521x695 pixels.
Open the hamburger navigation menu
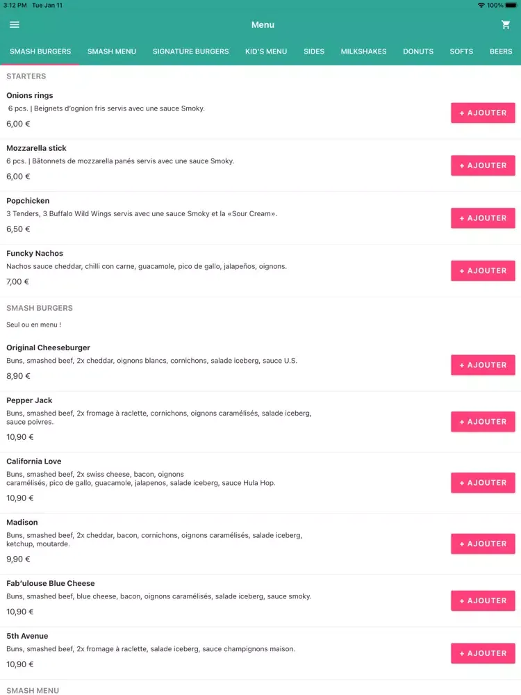point(14,24)
